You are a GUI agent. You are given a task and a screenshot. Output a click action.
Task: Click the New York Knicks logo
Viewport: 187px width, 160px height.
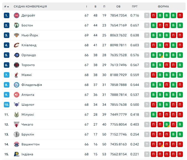[x=17, y=35]
